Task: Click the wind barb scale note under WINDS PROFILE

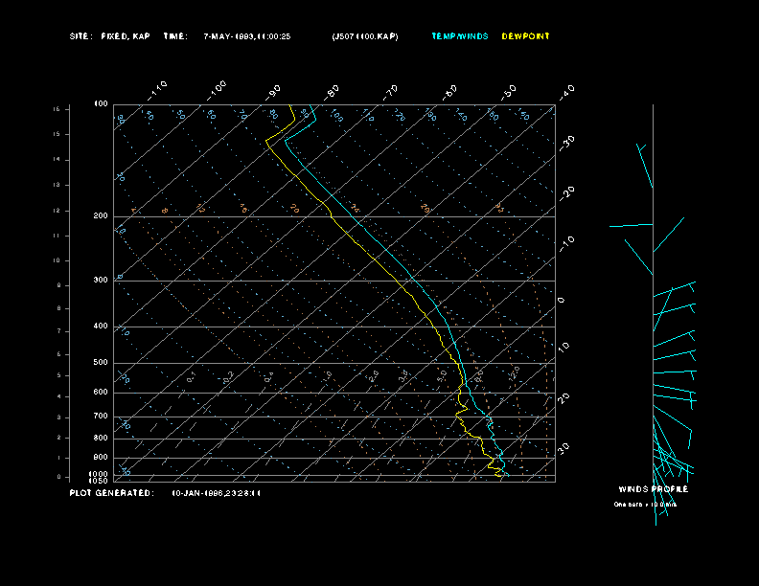Action: [x=645, y=504]
